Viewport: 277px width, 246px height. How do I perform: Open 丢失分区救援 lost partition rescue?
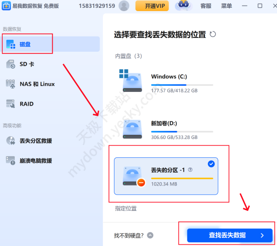pyautogui.click(x=35, y=141)
